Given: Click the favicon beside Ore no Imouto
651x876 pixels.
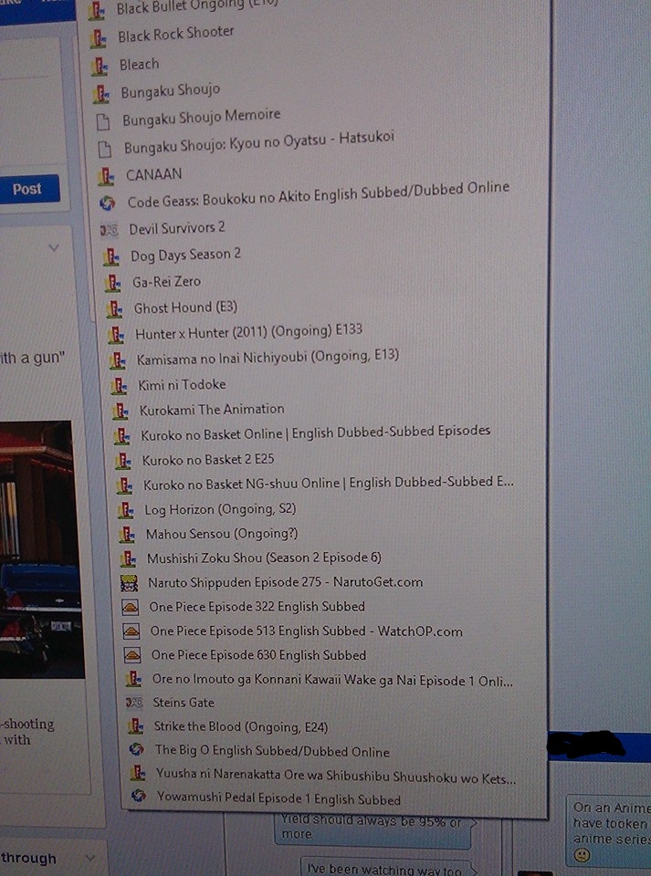Looking at the screenshot, I should coord(133,679).
